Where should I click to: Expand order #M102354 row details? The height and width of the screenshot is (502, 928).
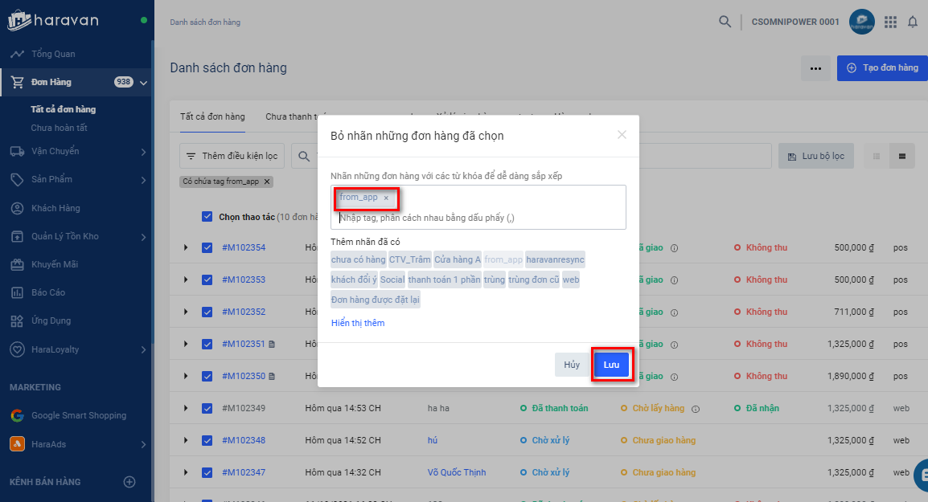point(186,247)
